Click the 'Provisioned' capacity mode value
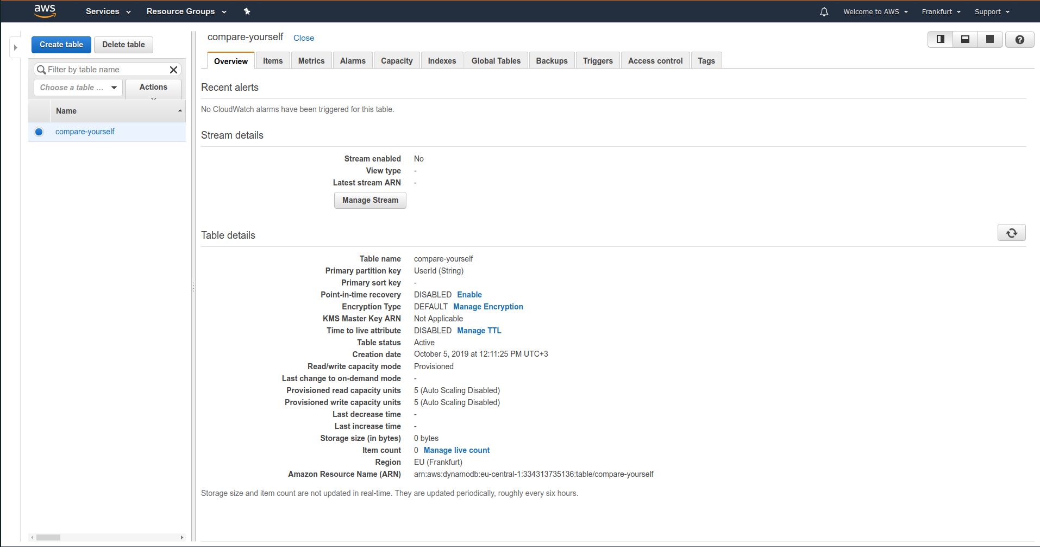The height and width of the screenshot is (547, 1040). 434,366
